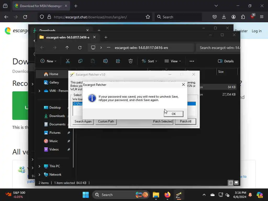The image size is (268, 201).
Task: Click the Firefox icon in the taskbar
Action: (x=167, y=195)
